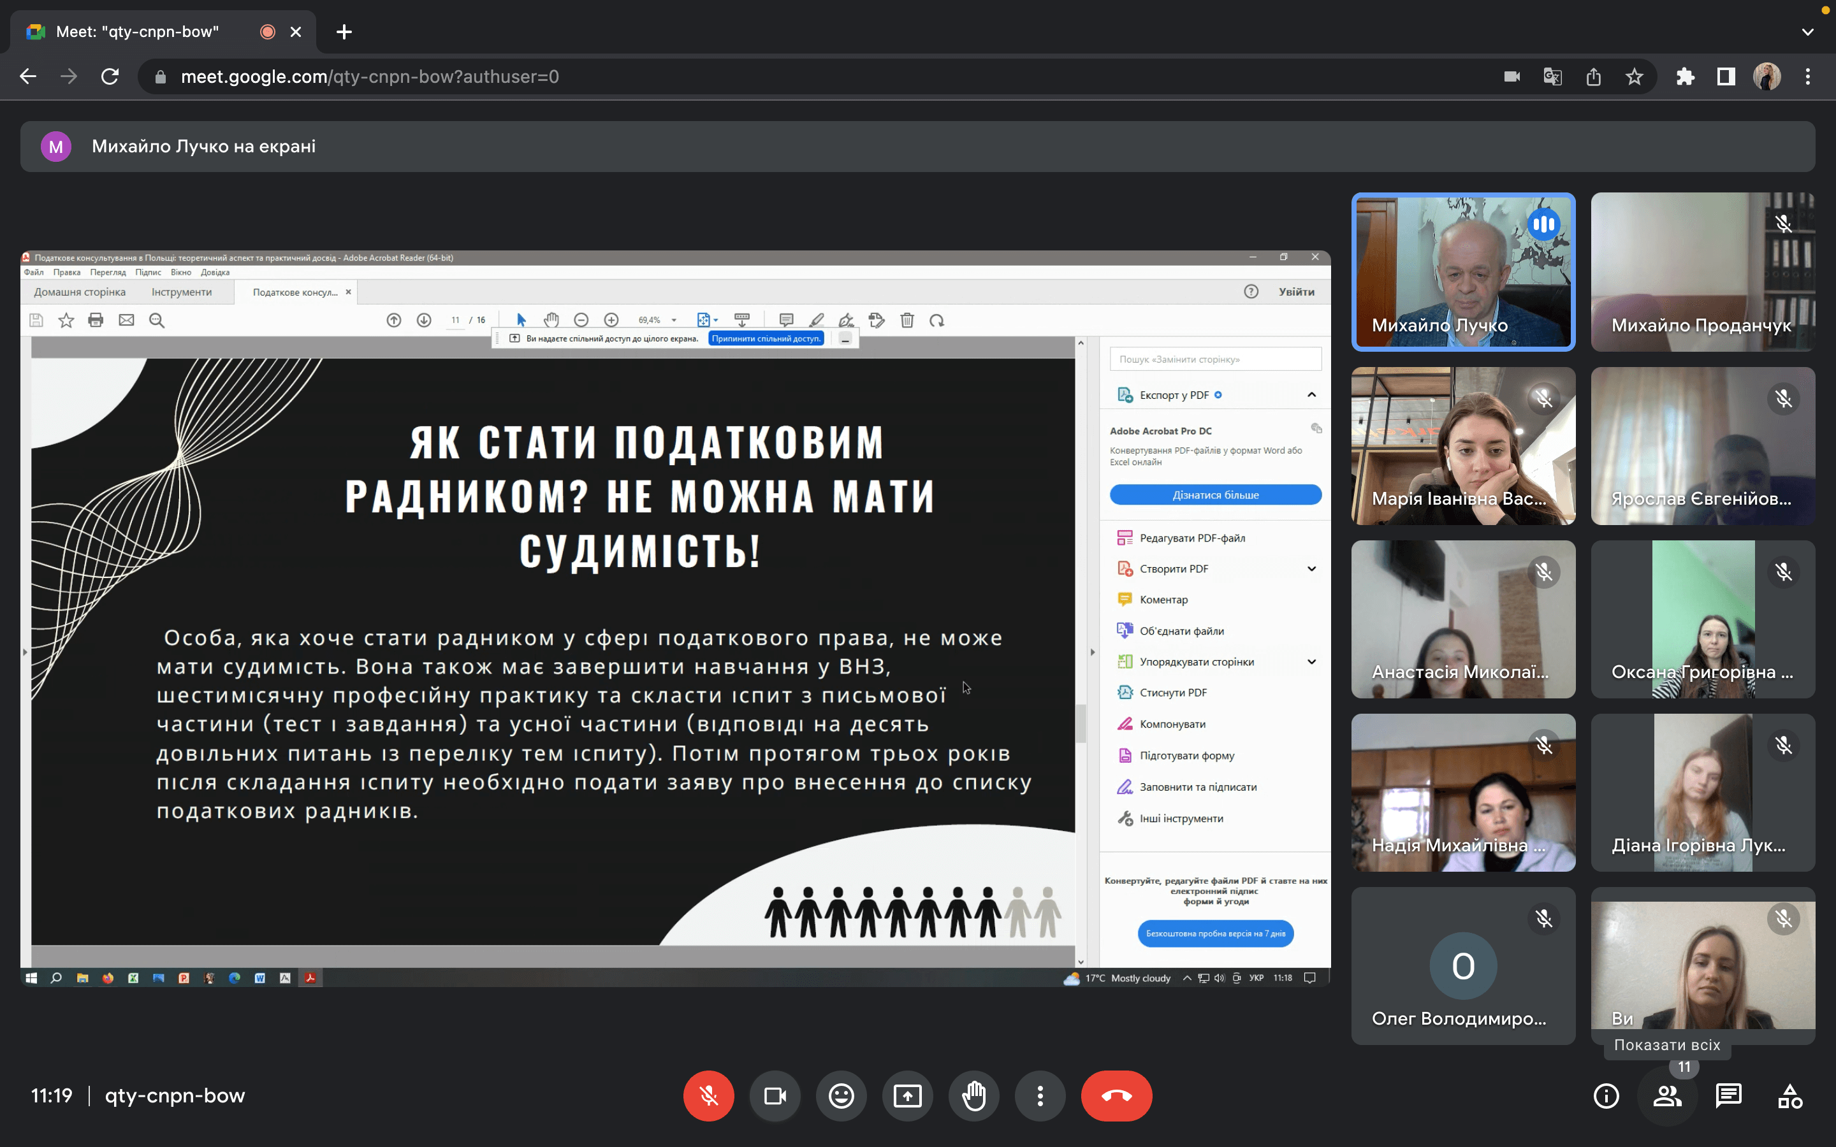Click Михайло Лучко video tile
Image resolution: width=1836 pixels, height=1147 pixels.
(1462, 271)
